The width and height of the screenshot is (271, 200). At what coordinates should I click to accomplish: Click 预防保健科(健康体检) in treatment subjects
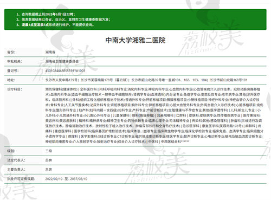point(61,89)
